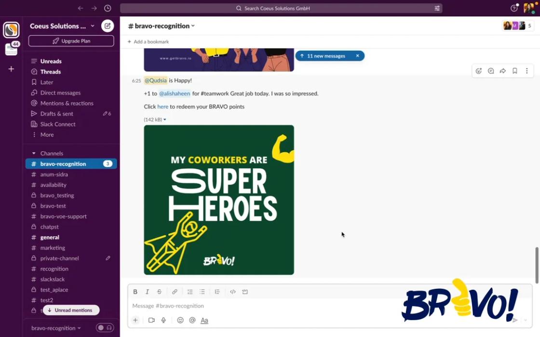Insert a link in the message
The image size is (540, 337).
point(175,292)
